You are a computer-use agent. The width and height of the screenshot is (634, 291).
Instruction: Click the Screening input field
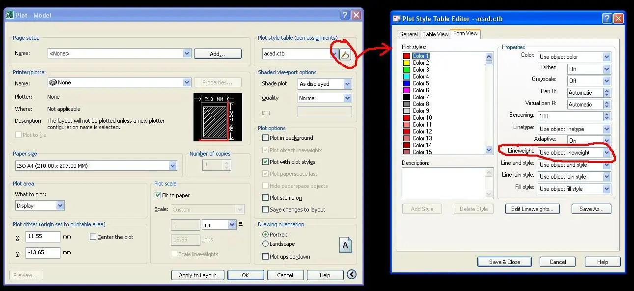click(570, 116)
